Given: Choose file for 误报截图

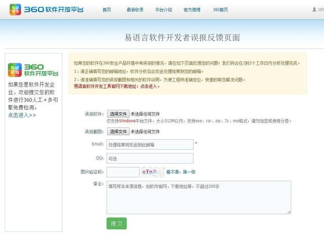Looking at the screenshot, I should pos(118,131).
